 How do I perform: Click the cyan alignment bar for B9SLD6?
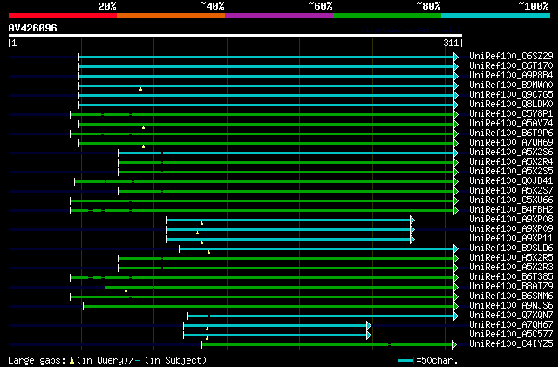pos(316,248)
